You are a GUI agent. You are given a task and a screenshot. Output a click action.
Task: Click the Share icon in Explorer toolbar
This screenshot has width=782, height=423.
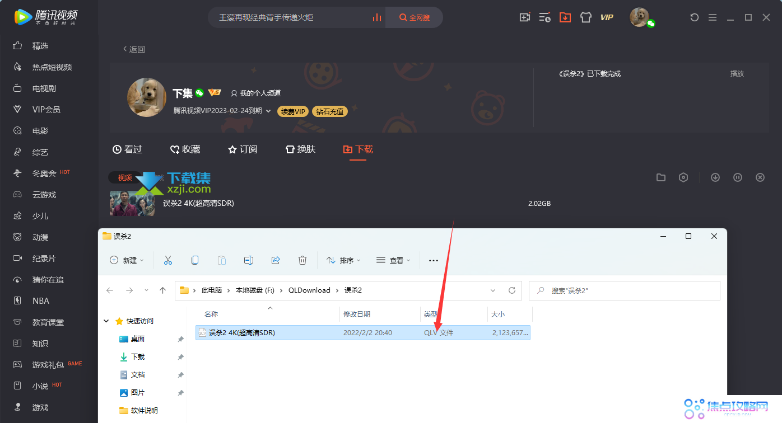[276, 260]
